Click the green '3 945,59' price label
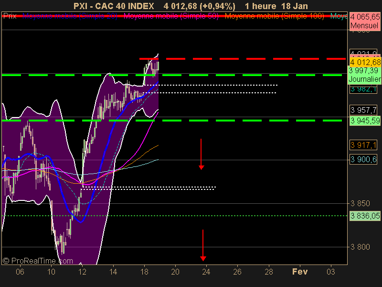Image resolution: width=382 pixels, height=287 pixels. (x=365, y=121)
